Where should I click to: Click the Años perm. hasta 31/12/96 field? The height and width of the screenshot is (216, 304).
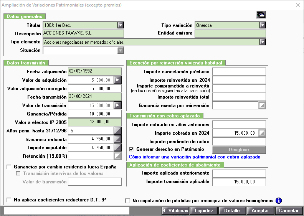click(91, 131)
